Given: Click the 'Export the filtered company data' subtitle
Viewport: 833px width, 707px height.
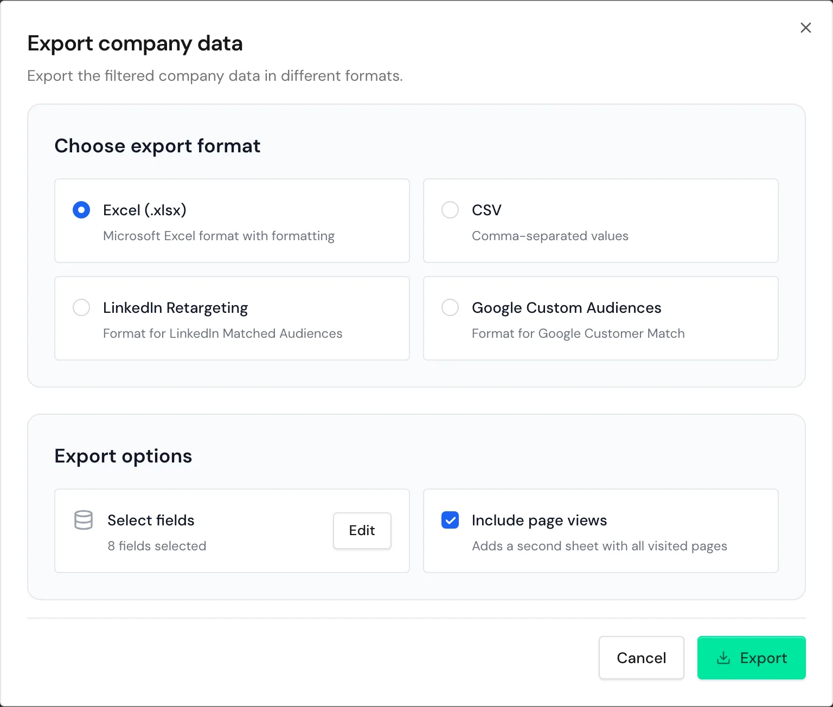Looking at the screenshot, I should 215,75.
